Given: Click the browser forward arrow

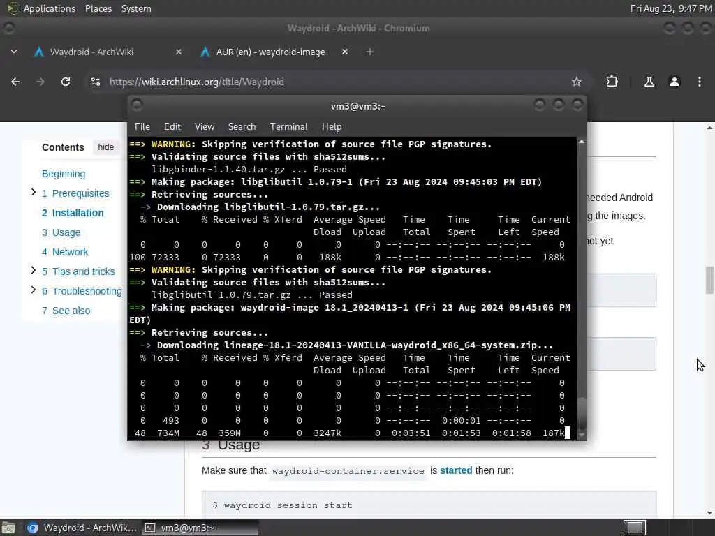Looking at the screenshot, I should pos(40,82).
